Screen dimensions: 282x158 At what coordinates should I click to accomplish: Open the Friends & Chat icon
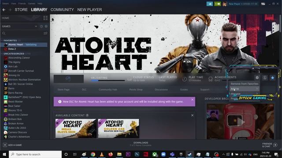coord(275,145)
